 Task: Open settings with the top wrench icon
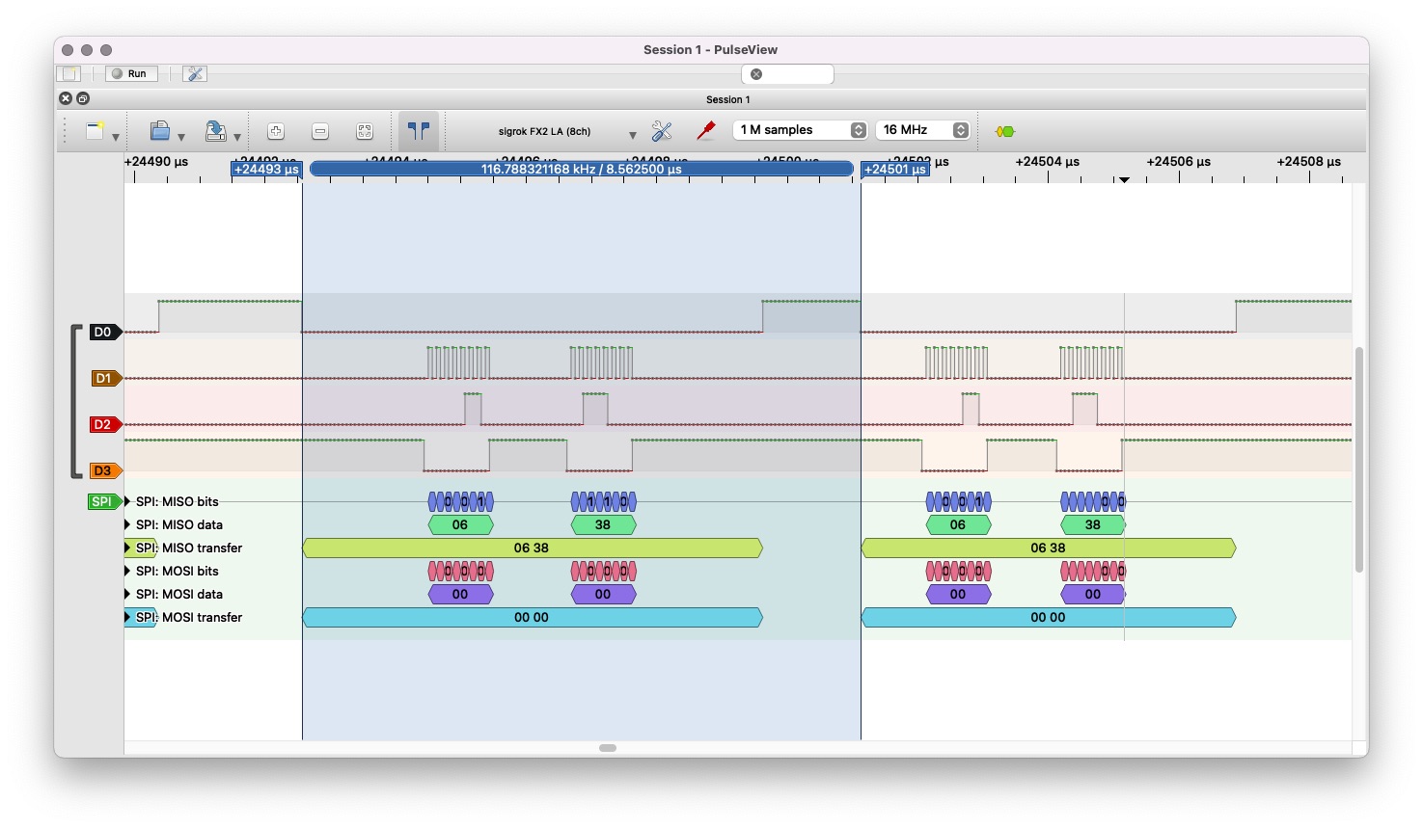[195, 74]
